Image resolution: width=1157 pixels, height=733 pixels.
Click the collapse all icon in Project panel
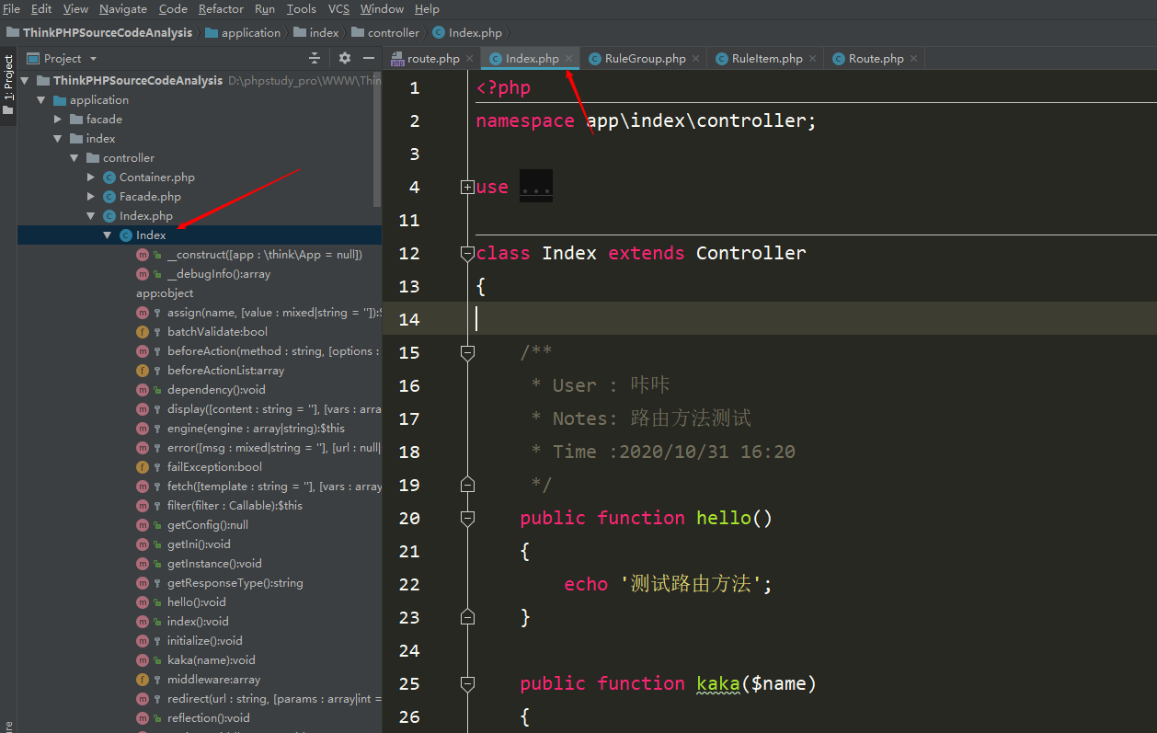pos(315,58)
